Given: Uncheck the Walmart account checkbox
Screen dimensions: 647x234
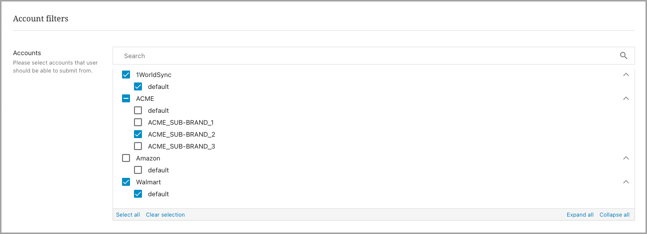Looking at the screenshot, I should (126, 182).
